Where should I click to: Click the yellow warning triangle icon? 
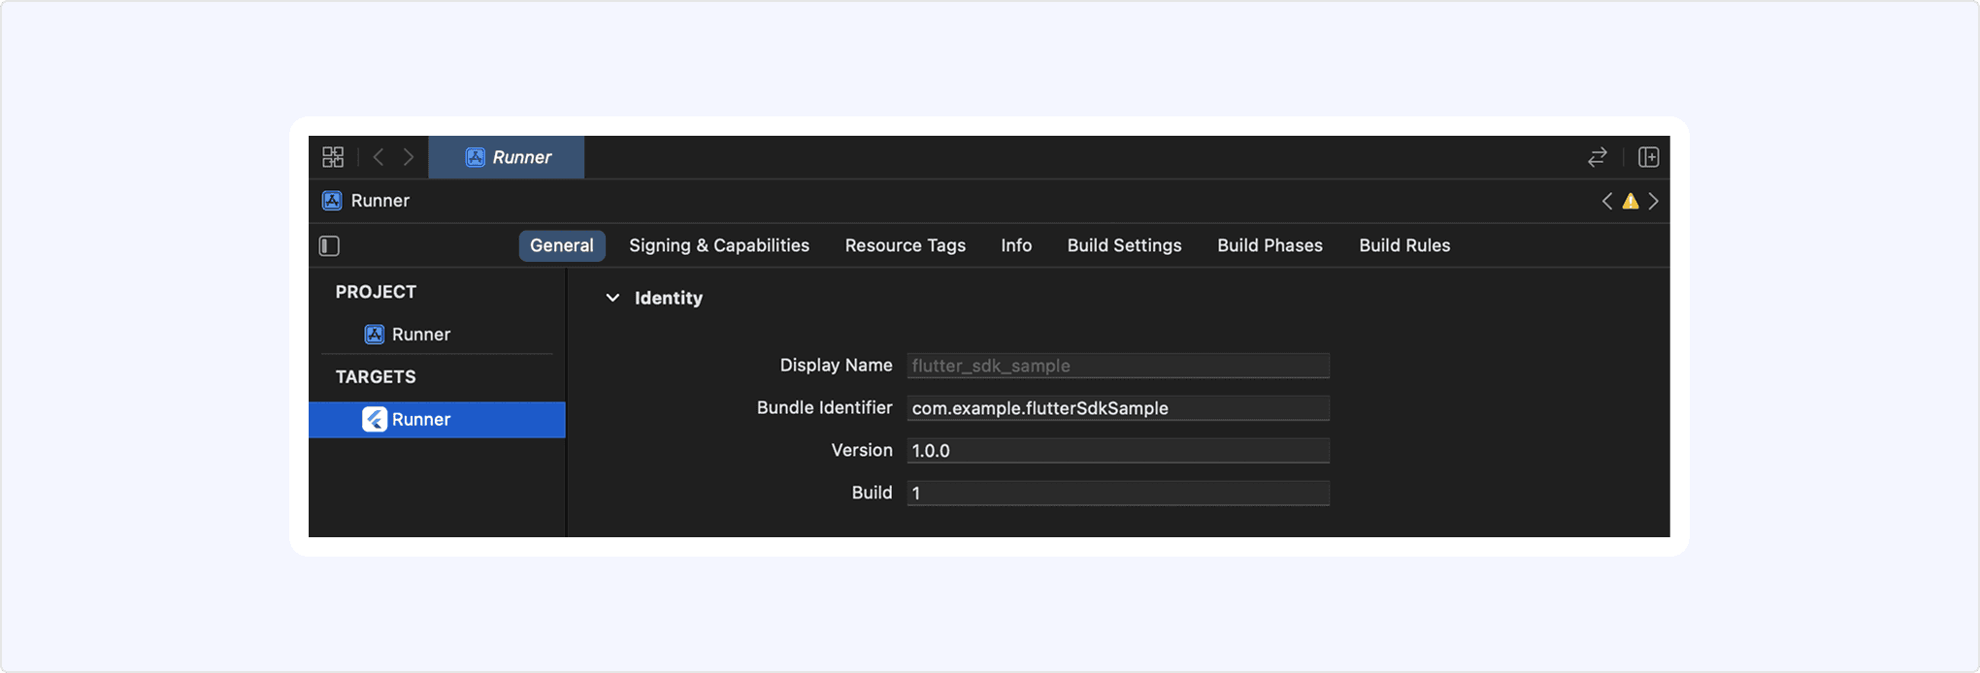[1630, 202]
